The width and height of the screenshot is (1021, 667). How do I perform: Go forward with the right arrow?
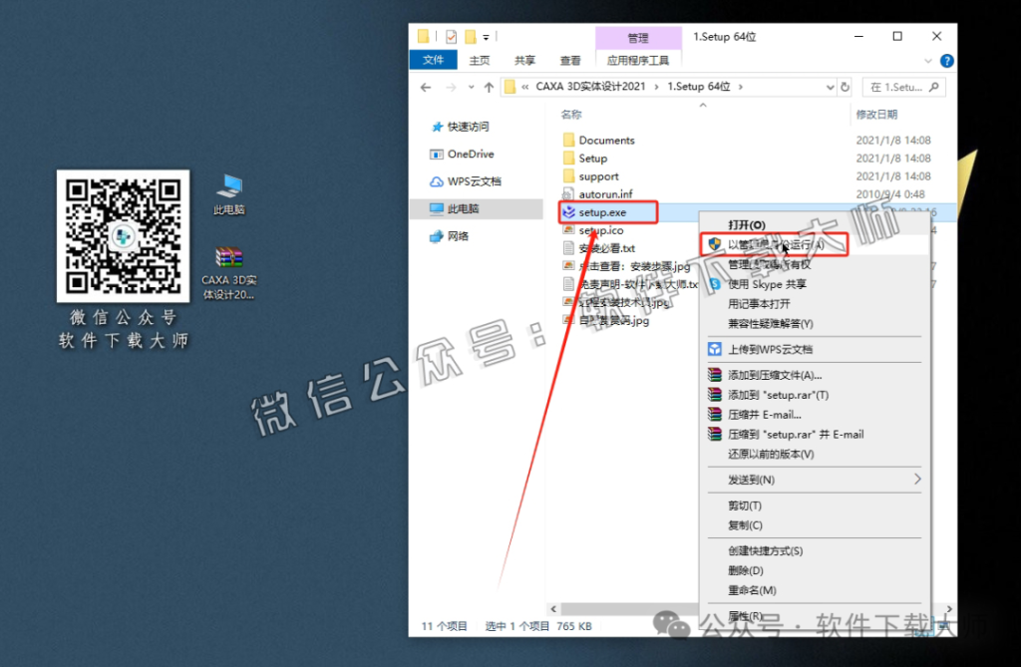click(x=451, y=88)
